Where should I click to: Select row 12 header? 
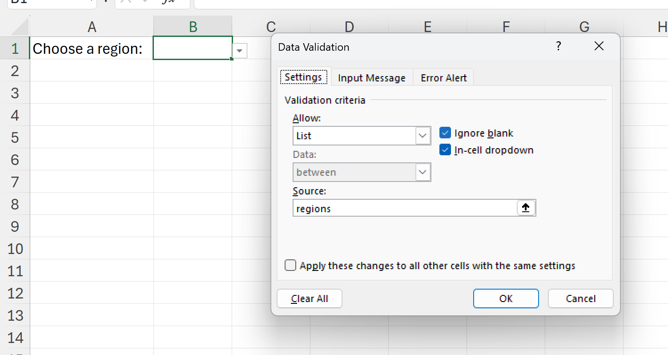tap(15, 293)
